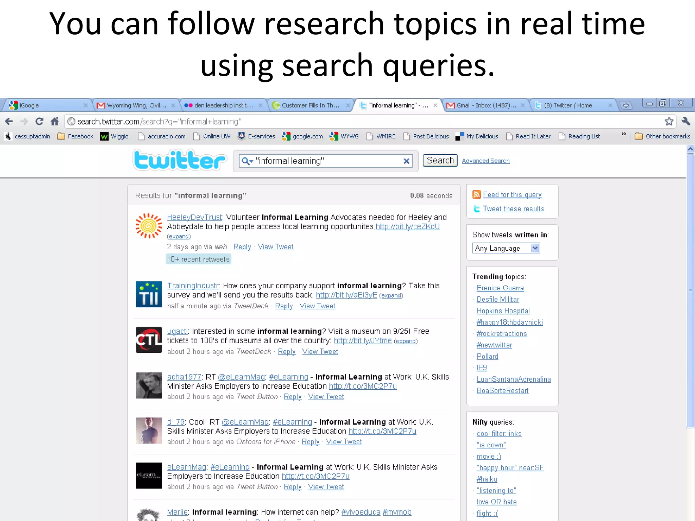The width and height of the screenshot is (695, 521).
Task: Open the d_79 username link
Action: coord(176,422)
